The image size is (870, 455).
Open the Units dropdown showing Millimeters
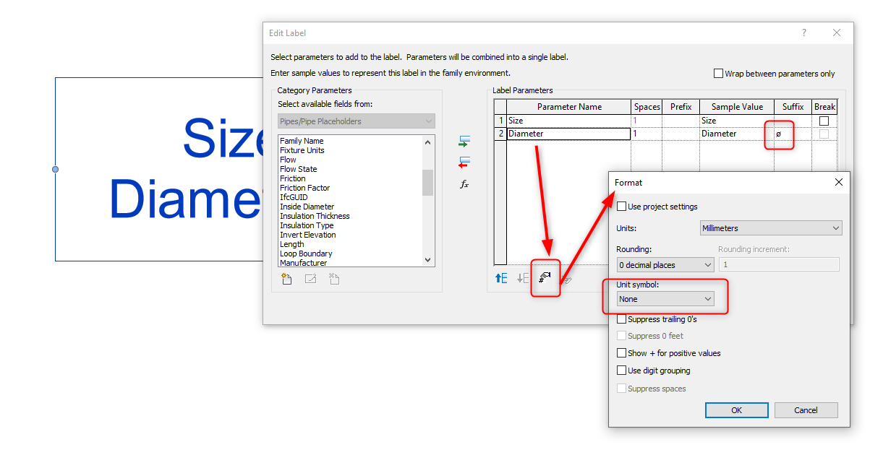click(x=771, y=227)
